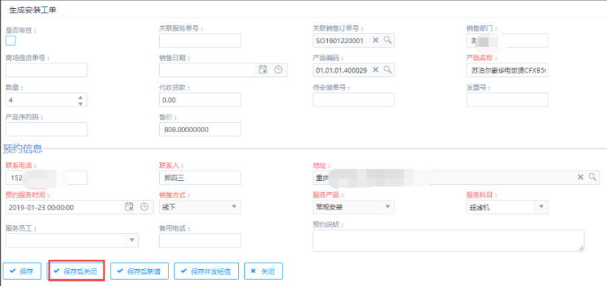Open 销售日期 calendar picker
The height and width of the screenshot is (286, 607).
click(x=263, y=69)
